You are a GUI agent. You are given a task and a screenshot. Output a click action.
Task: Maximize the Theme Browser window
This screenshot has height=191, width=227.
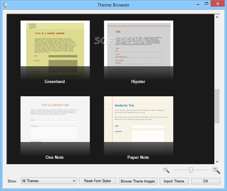pos(206,4)
